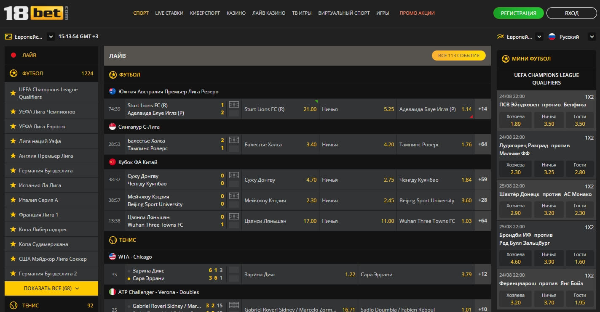Open the ВИРТУАЛЬНЫЙ СПОРТ tab
The height and width of the screenshot is (312, 600).
click(344, 13)
